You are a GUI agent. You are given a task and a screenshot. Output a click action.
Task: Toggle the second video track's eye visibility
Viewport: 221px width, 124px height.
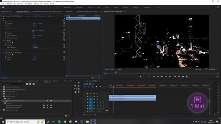(97, 96)
